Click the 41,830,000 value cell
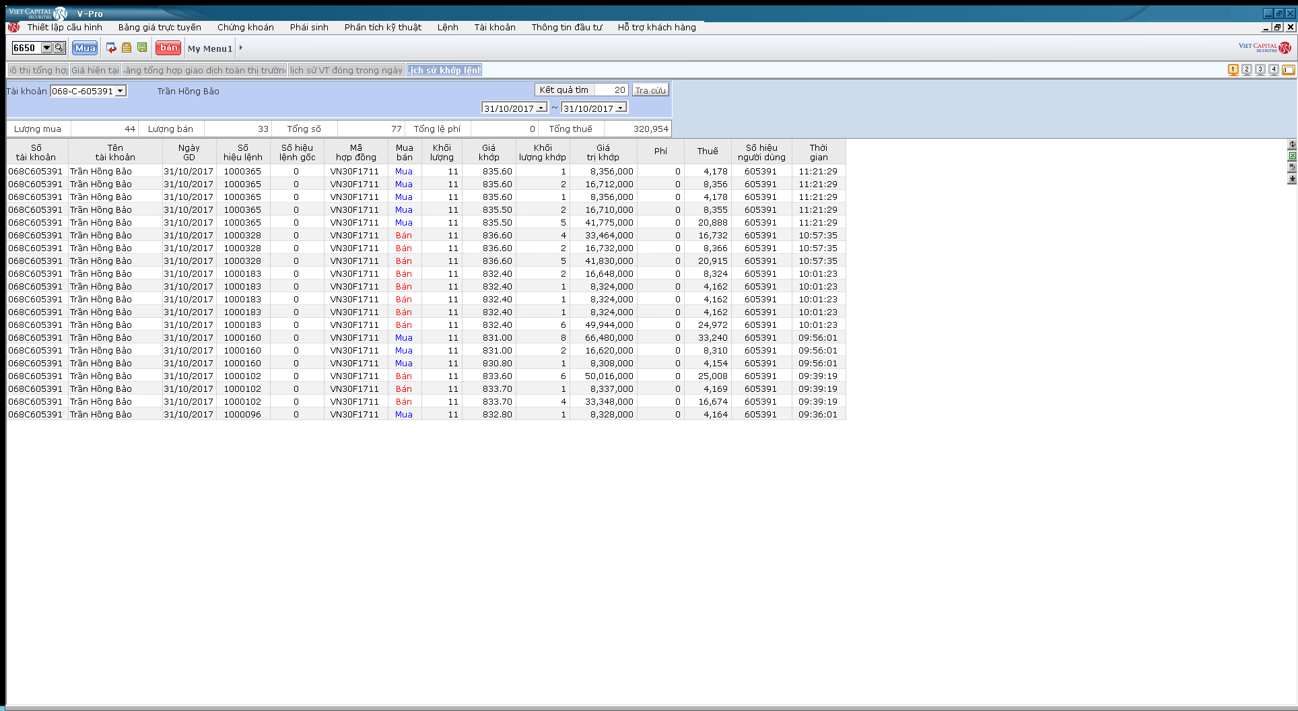Screen dimensions: 1298x711 coord(603,261)
